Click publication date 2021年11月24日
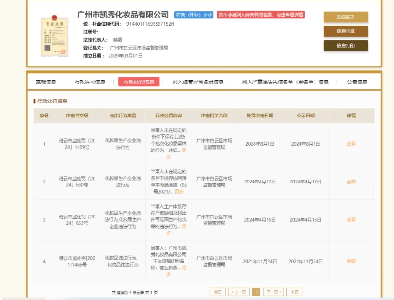The image size is (394, 300). point(305,261)
